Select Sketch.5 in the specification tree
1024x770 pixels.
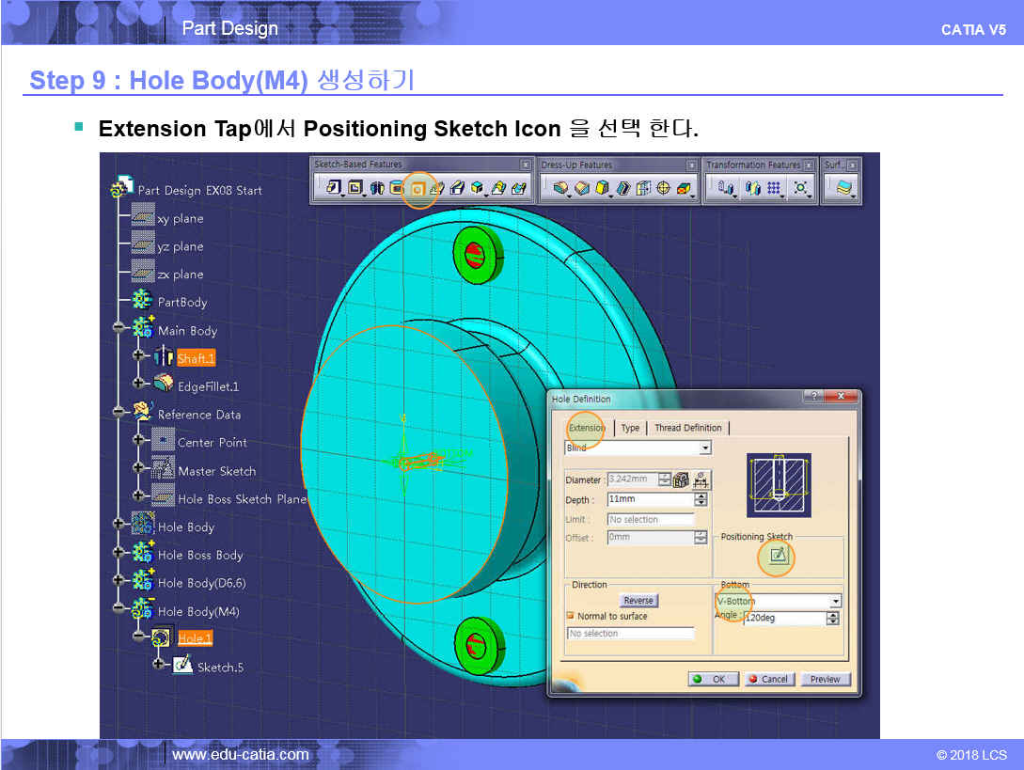click(x=219, y=668)
